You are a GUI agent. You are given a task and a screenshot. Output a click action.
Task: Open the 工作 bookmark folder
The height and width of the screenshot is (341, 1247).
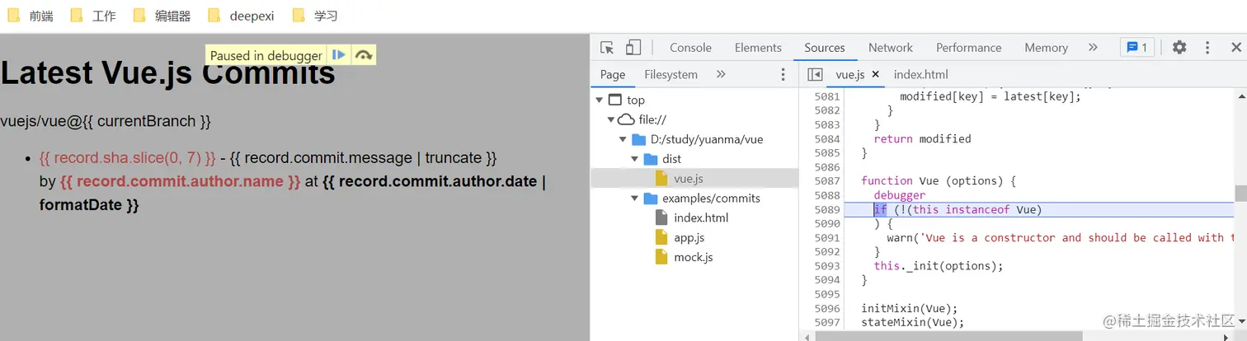[92, 16]
